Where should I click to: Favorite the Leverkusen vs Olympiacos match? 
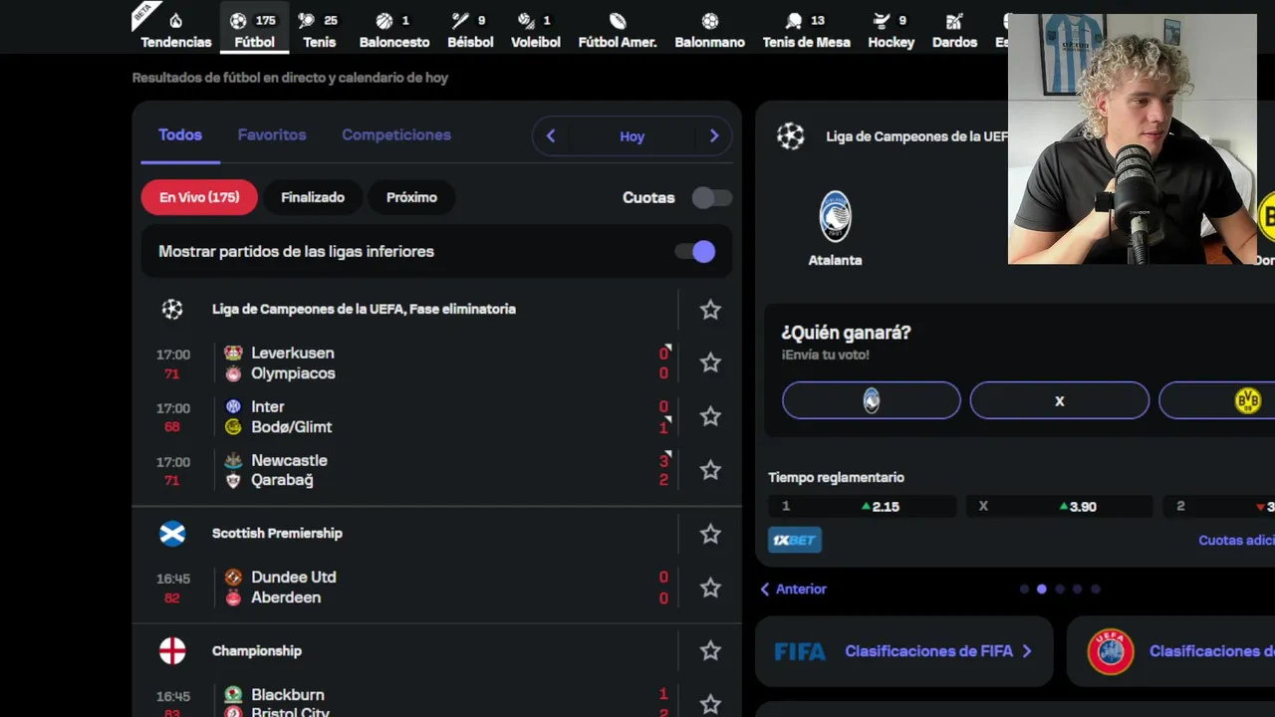tap(710, 362)
